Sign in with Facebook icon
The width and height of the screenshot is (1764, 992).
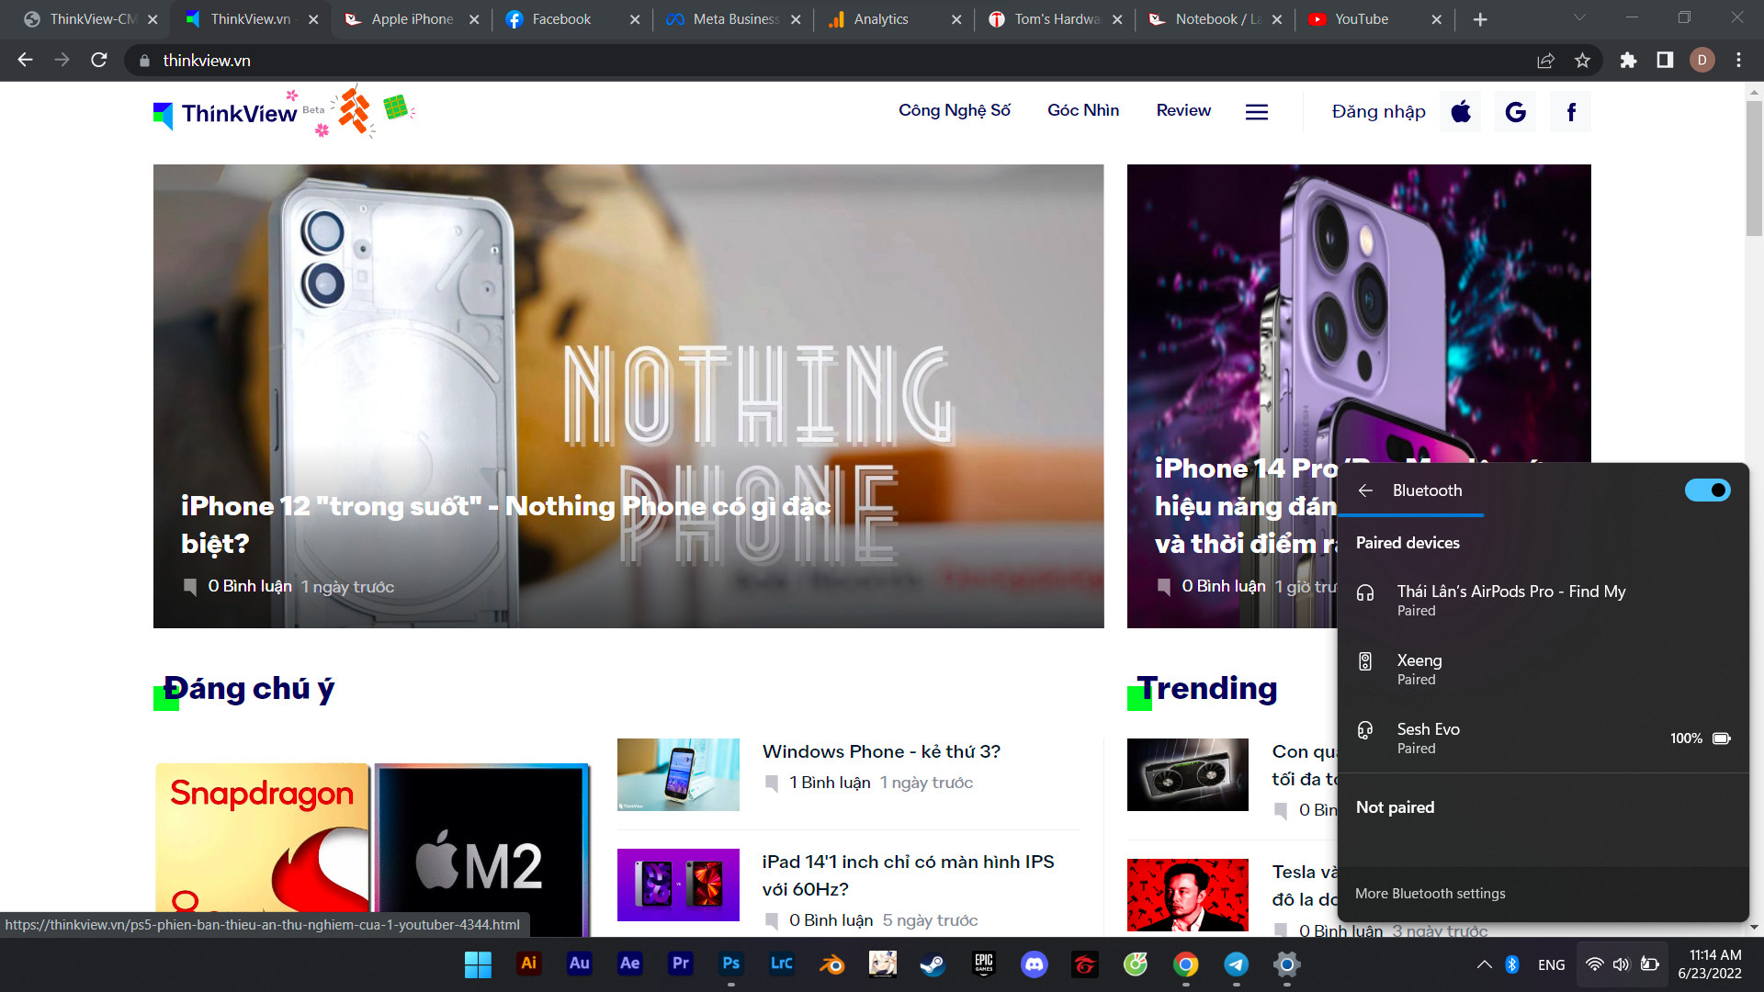pyautogui.click(x=1571, y=112)
